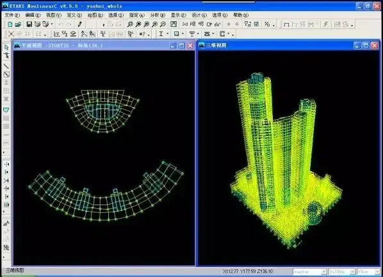Click the first magnifier zoom icon

click(x=130, y=24)
